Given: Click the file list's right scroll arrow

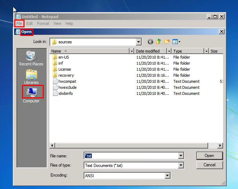Looking at the screenshot, I should (220, 146).
